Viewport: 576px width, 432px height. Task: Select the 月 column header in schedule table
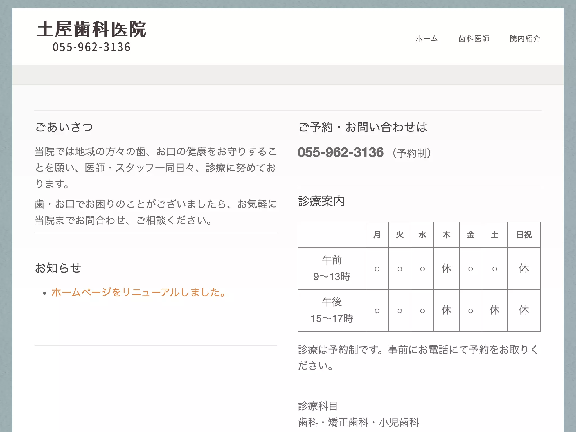tap(377, 235)
